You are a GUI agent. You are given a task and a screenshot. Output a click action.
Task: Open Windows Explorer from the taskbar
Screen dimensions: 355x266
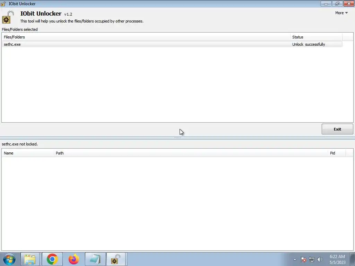(x=30, y=259)
